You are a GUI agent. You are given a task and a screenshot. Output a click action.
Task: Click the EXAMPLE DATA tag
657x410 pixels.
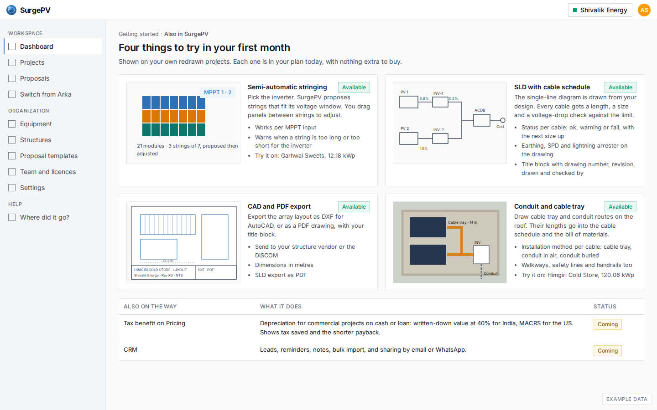click(x=627, y=399)
